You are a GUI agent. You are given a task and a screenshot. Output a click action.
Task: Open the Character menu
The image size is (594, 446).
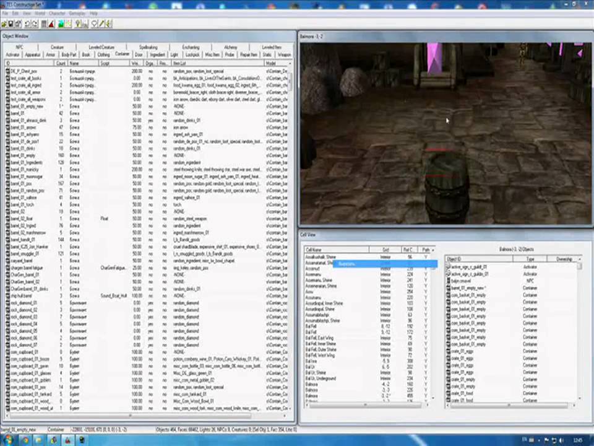(x=57, y=13)
